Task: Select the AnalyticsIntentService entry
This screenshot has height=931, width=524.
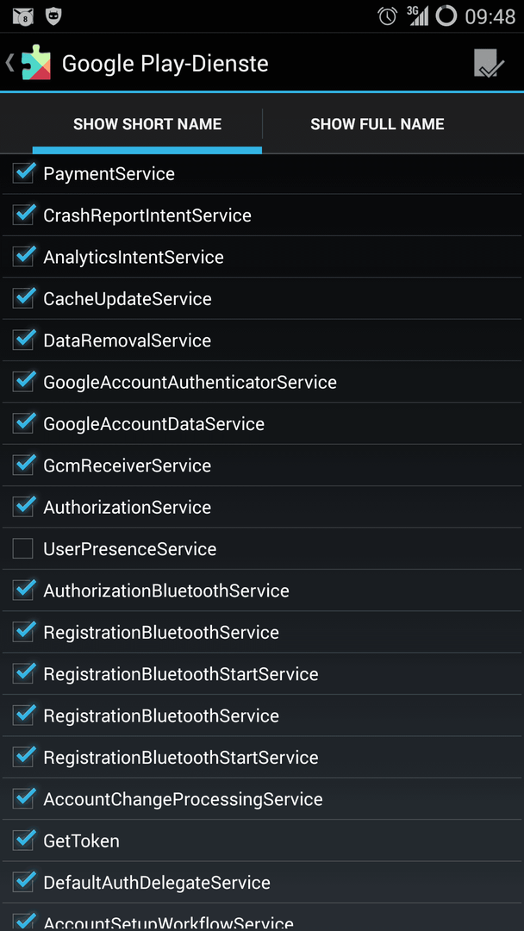Action: [262, 257]
